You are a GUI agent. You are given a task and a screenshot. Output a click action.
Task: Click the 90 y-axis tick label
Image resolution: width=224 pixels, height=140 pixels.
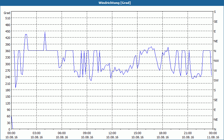pos(9,110)
